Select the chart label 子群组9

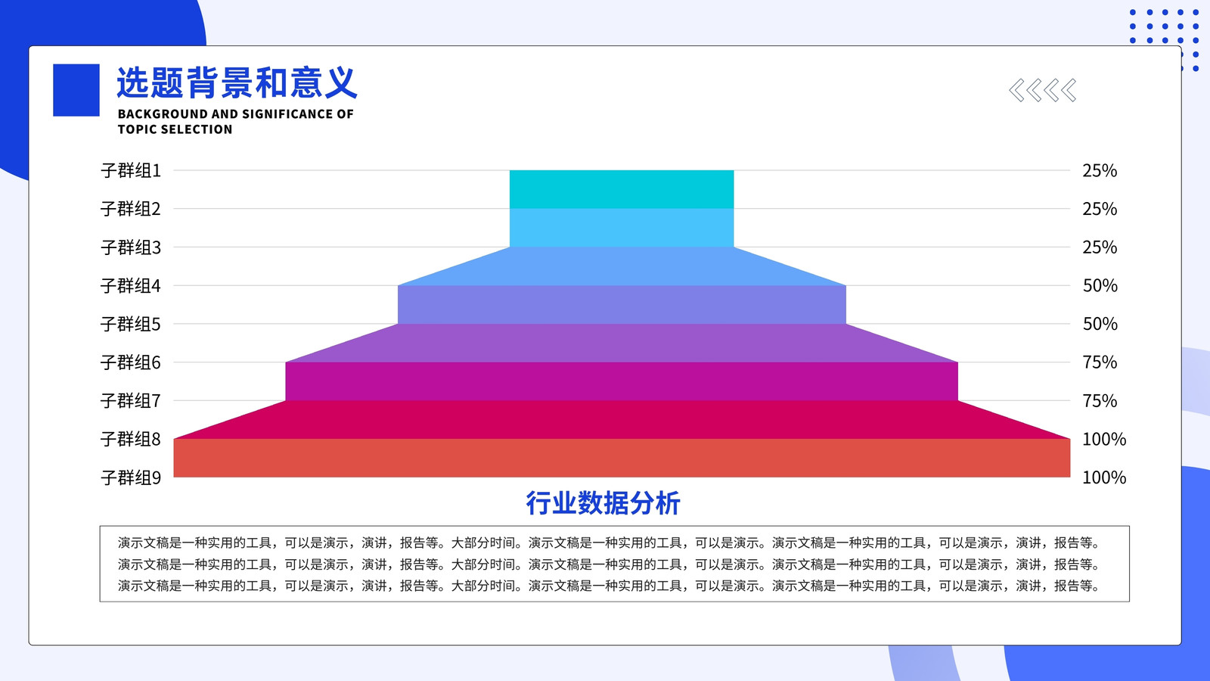click(131, 478)
